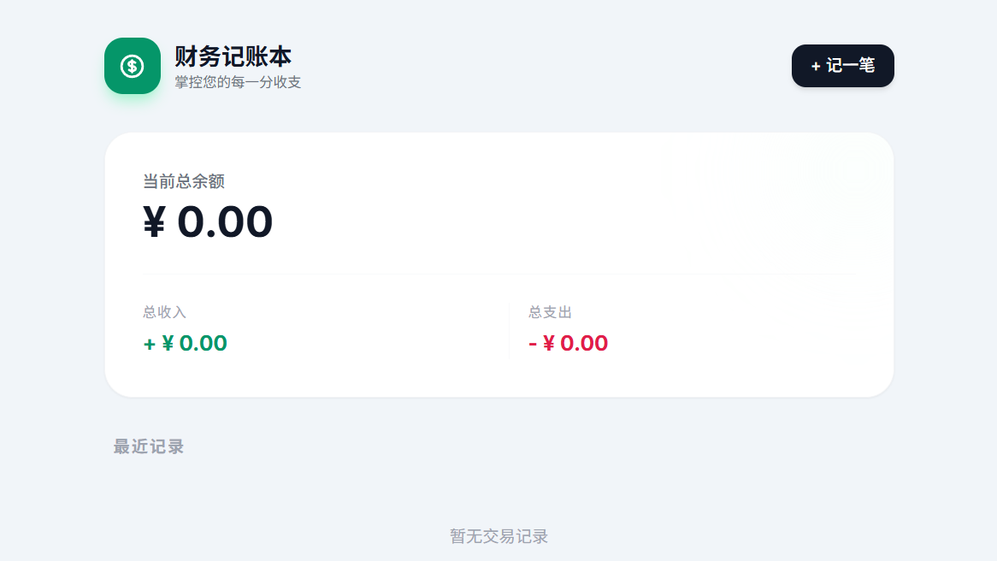Click the green income amount "+ ¥ 0.00"
The height and width of the screenshot is (561, 997).
pos(186,344)
